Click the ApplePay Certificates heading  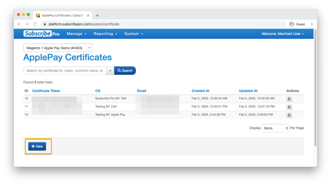click(68, 58)
